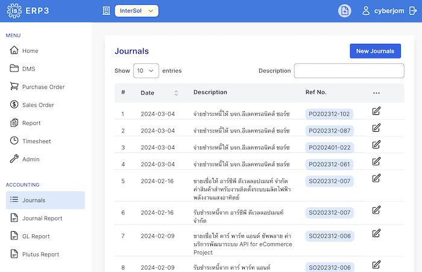Click the New Journals button
The image size is (422, 272).
[375, 51]
